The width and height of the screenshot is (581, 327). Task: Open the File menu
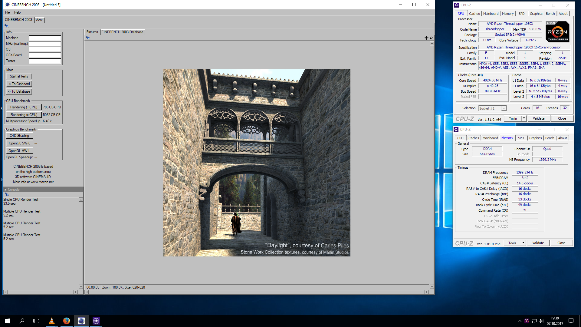click(x=8, y=12)
